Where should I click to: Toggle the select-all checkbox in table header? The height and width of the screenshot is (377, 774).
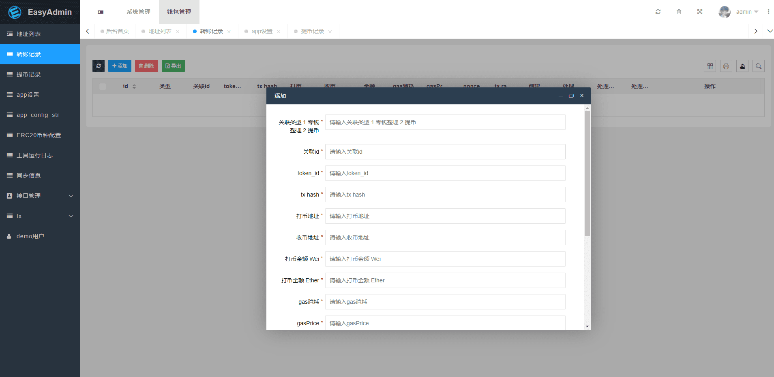103,87
